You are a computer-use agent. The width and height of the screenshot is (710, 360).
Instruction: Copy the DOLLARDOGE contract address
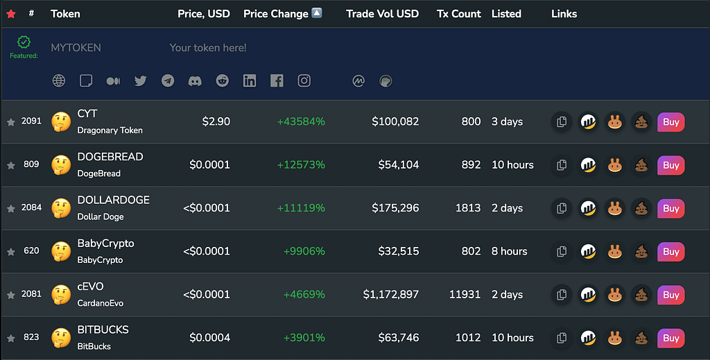[x=562, y=208]
